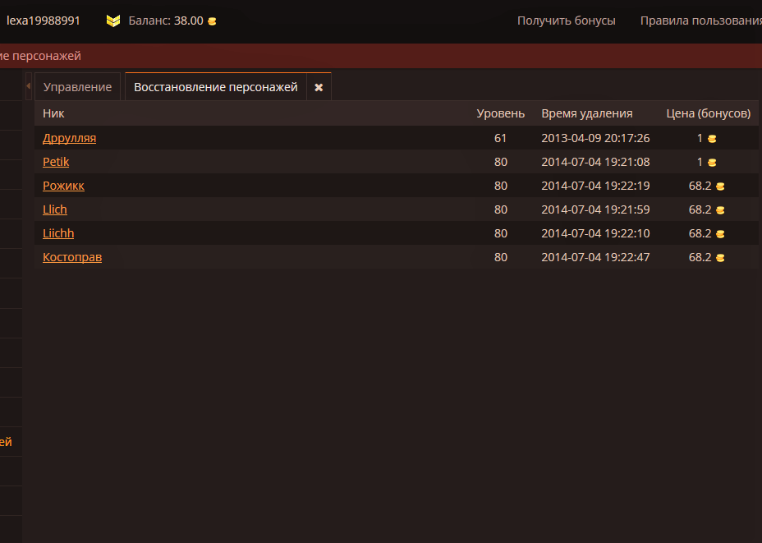Click the coin icon in Рожикк row
The width and height of the screenshot is (762, 543).
(x=720, y=186)
